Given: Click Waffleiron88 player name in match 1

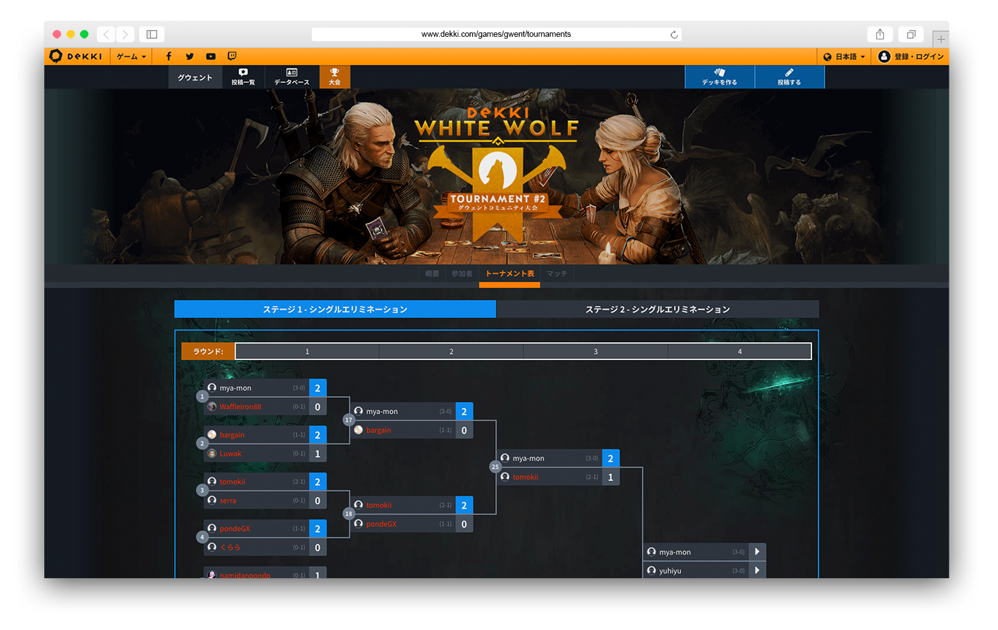Looking at the screenshot, I should (x=240, y=407).
